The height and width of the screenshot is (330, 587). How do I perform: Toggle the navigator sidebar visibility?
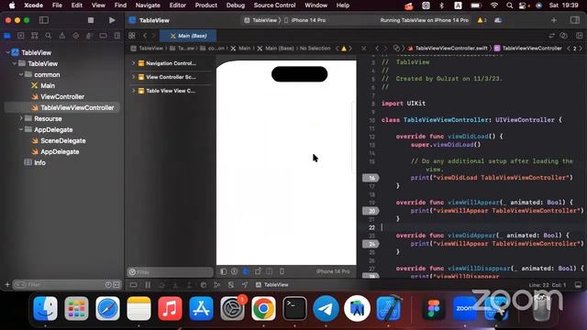(x=44, y=20)
